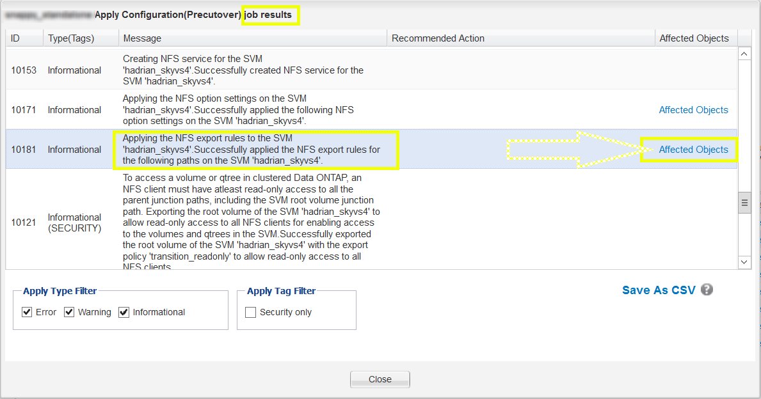Select the row with ID 10181

click(x=371, y=150)
